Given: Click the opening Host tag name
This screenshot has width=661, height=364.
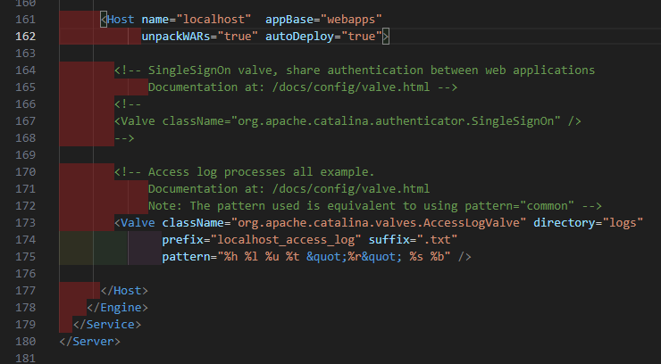Looking at the screenshot, I should pos(121,20).
